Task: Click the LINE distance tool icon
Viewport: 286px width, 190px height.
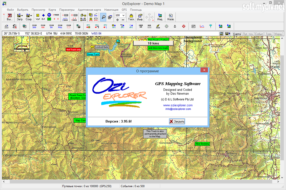Action: (96, 15)
